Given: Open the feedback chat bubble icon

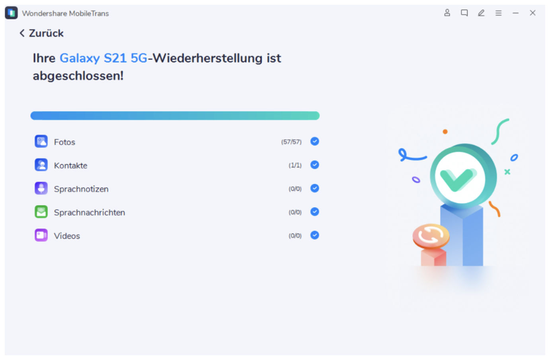Looking at the screenshot, I should (464, 13).
